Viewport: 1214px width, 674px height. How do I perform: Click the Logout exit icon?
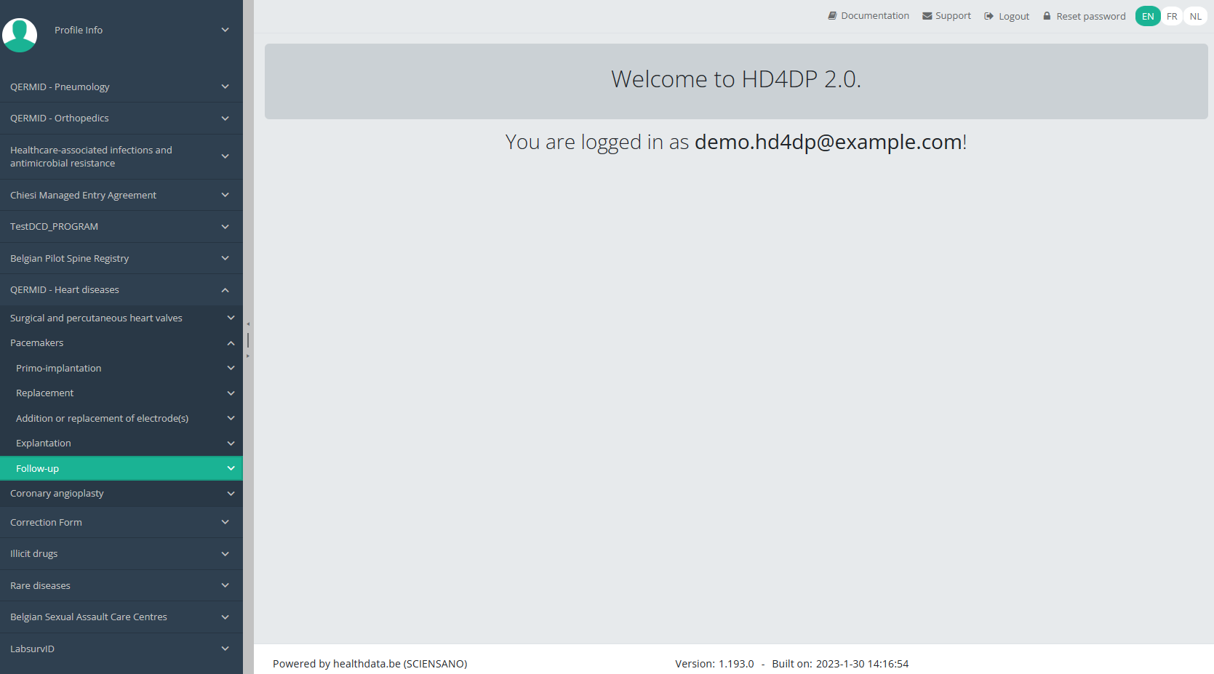989,16
